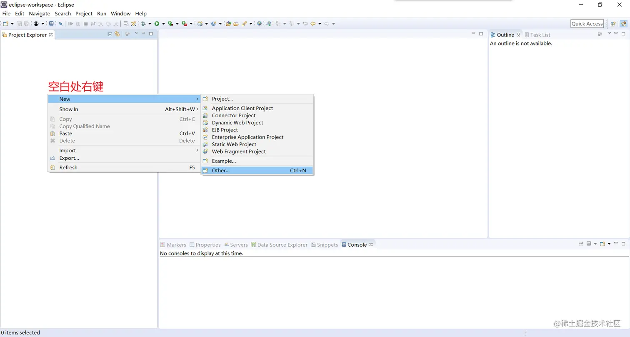630x337 pixels.
Task: Expand the External Tools dropdown arrow
Action: [x=191, y=24]
